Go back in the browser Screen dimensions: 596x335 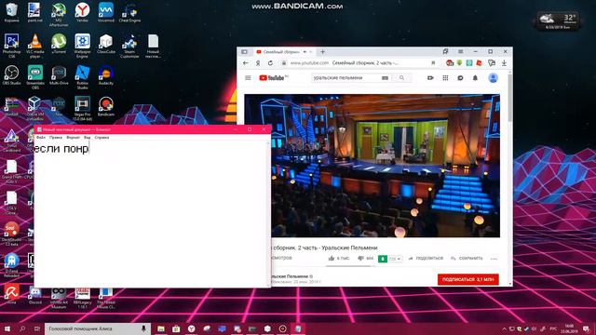point(246,63)
